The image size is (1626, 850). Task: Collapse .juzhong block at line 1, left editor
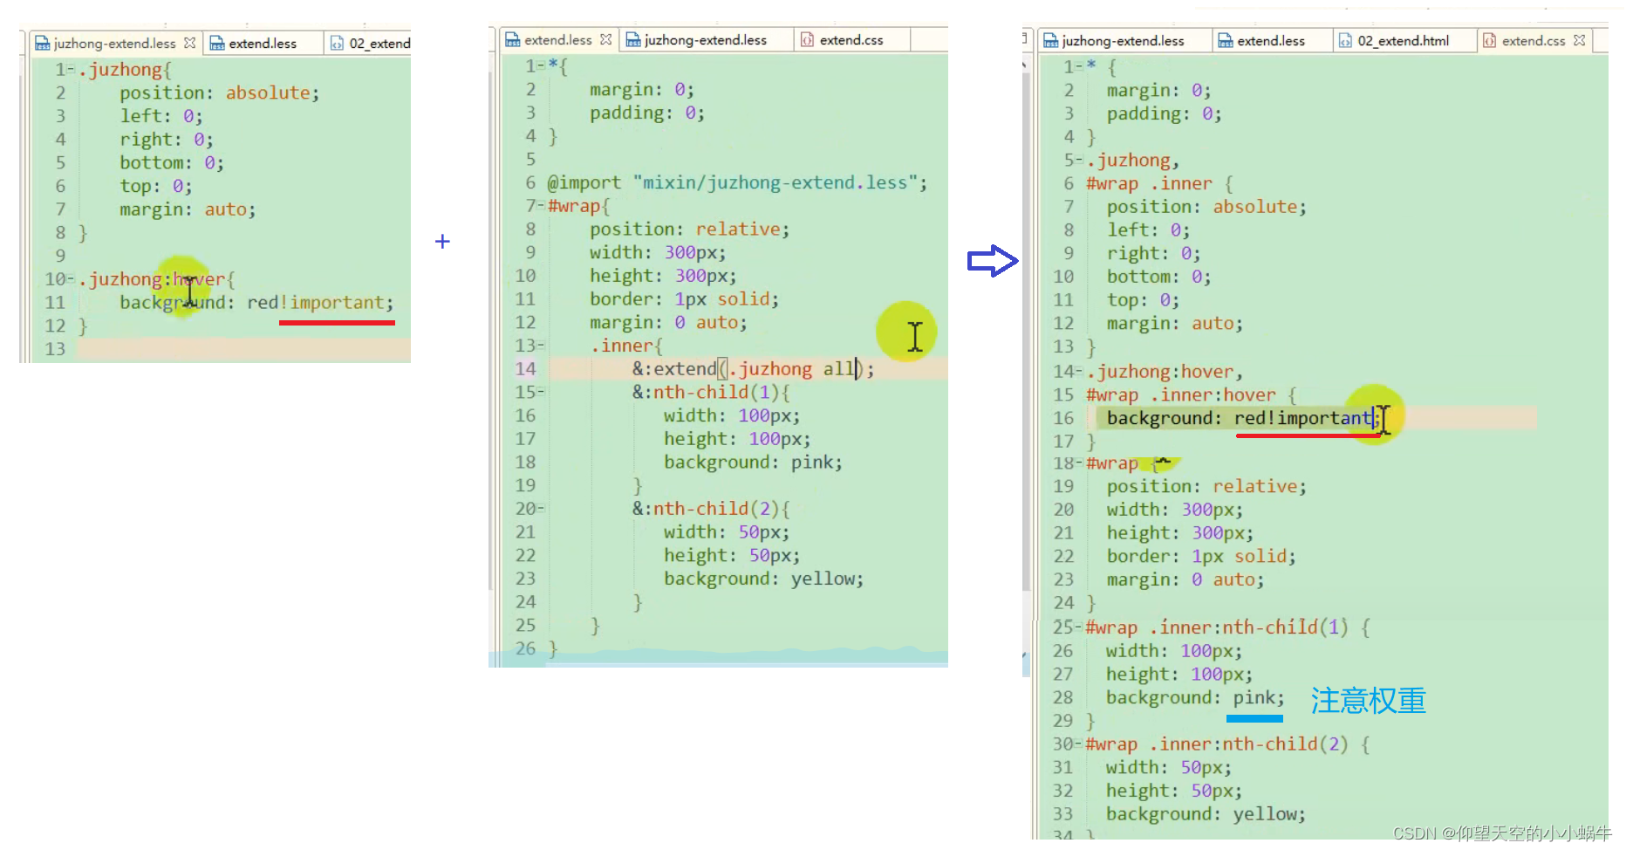coord(71,69)
